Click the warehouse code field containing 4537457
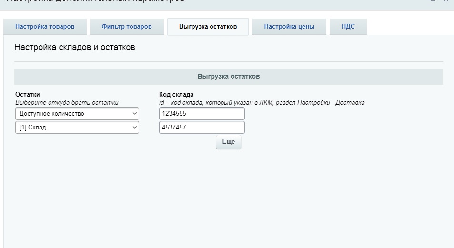The image size is (454, 248). coord(202,128)
